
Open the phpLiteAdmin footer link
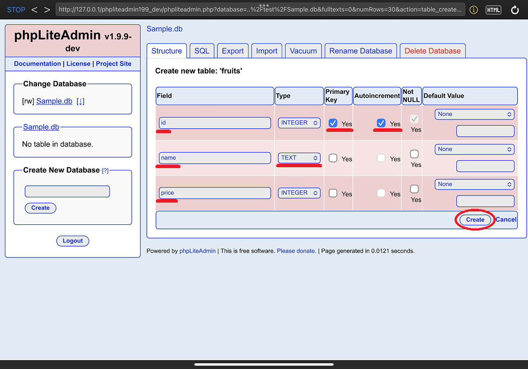(197, 251)
